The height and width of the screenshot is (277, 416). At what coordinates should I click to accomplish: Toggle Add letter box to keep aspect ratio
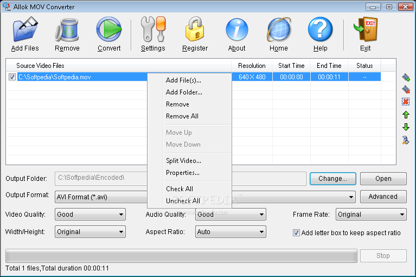pyautogui.click(x=296, y=233)
